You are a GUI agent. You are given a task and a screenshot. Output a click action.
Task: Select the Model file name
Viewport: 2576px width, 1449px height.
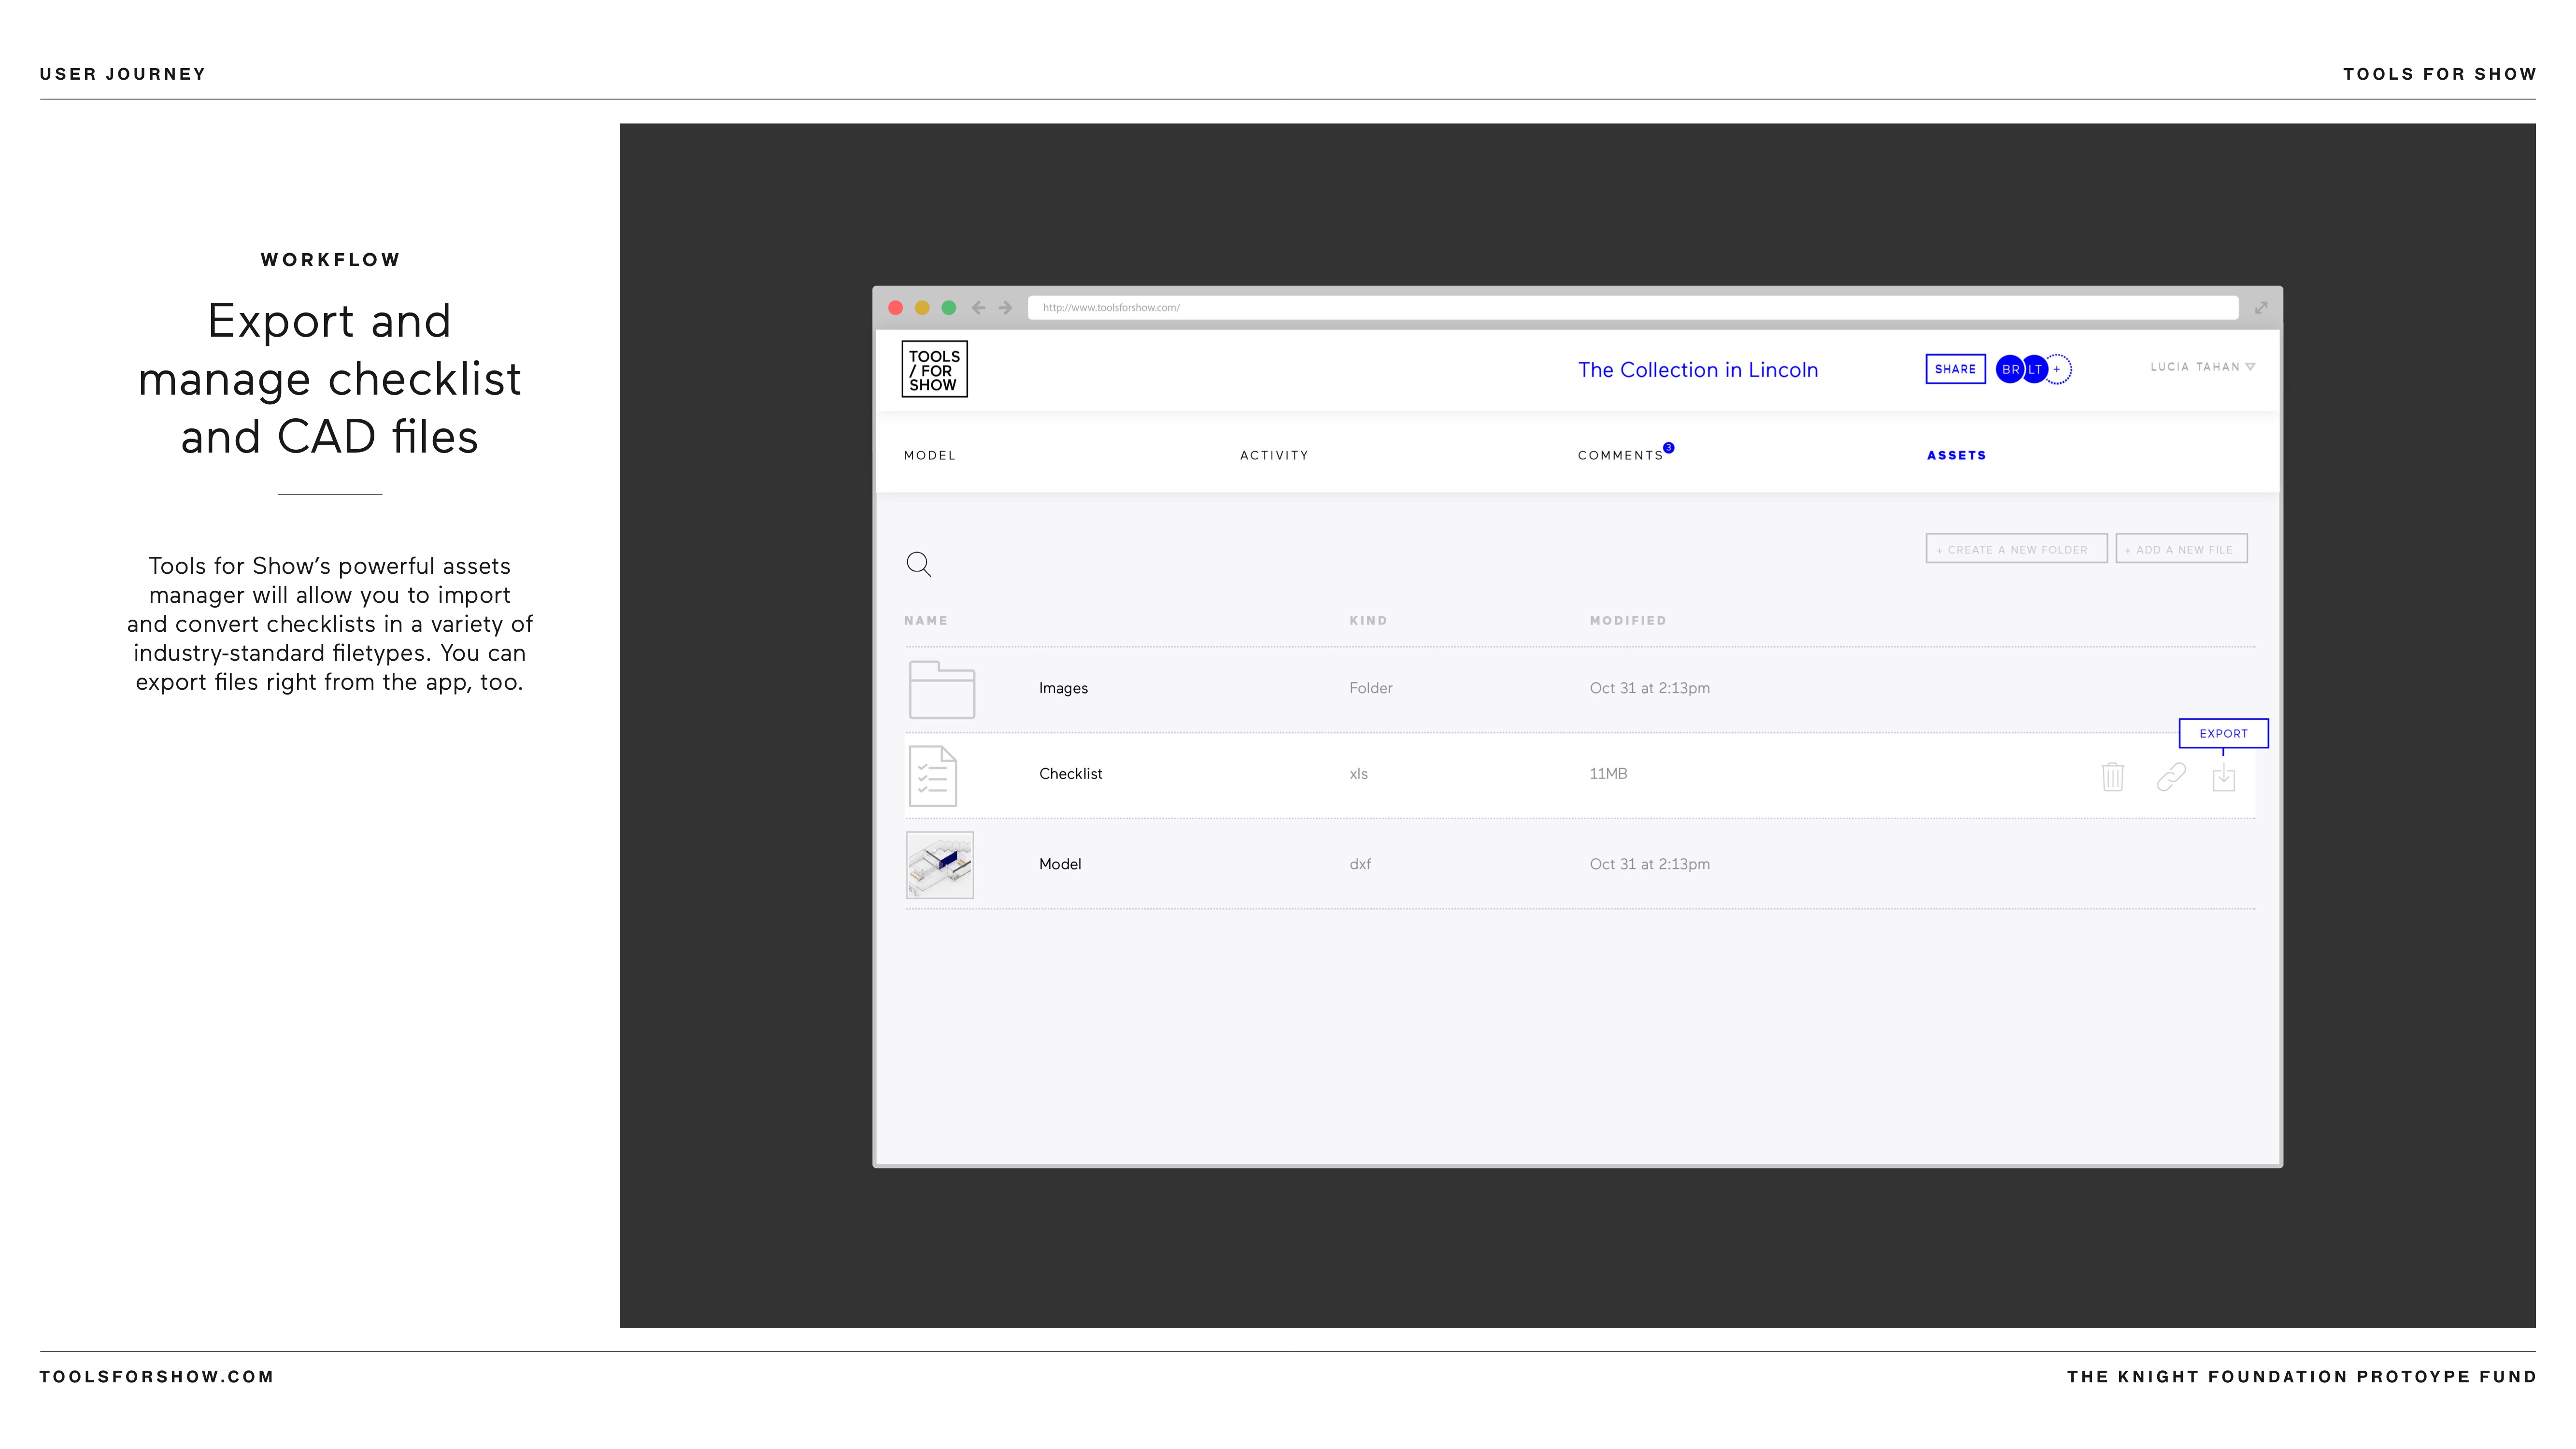pyautogui.click(x=1060, y=864)
